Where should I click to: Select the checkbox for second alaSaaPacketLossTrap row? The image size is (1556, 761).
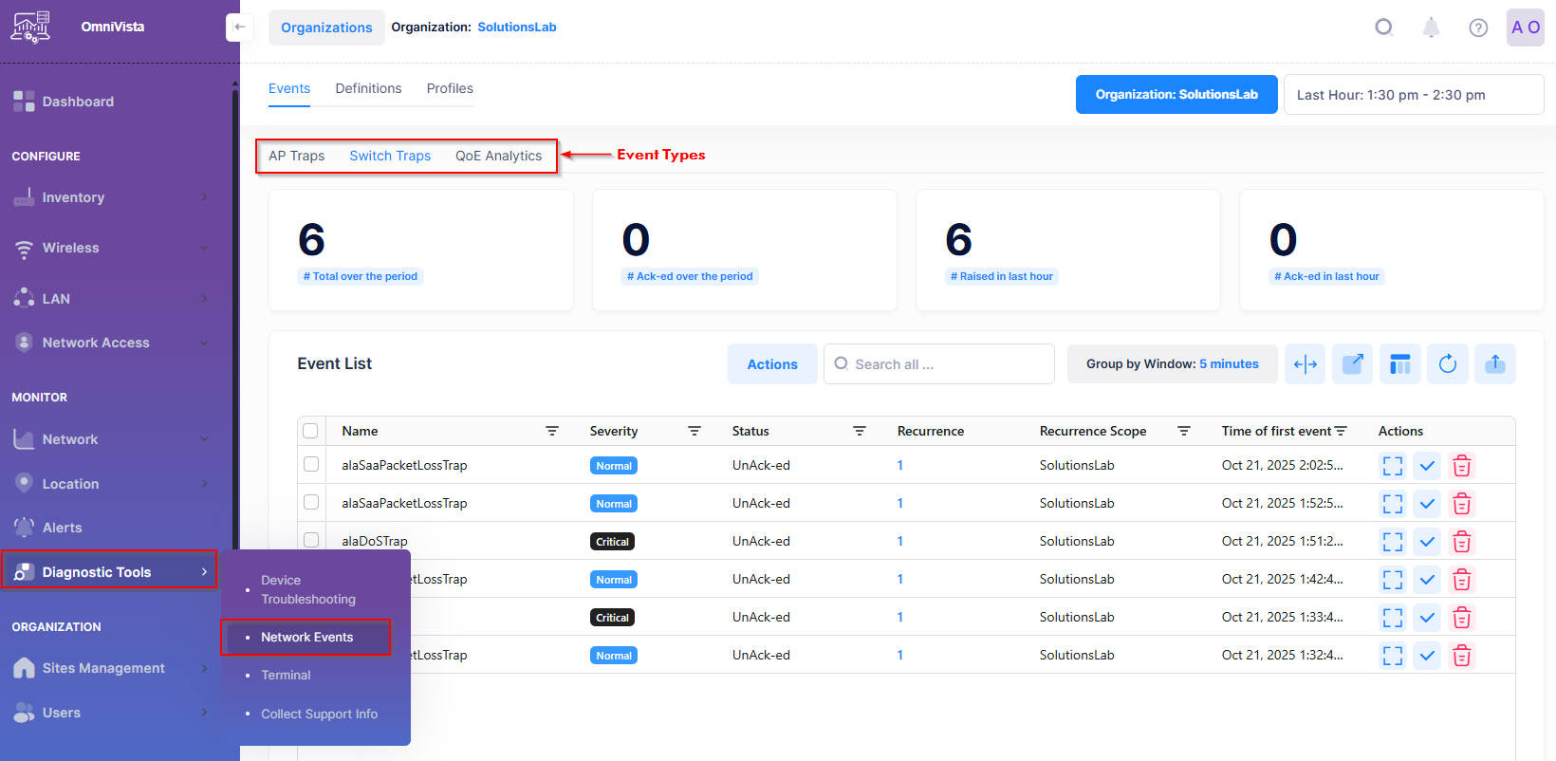(310, 502)
